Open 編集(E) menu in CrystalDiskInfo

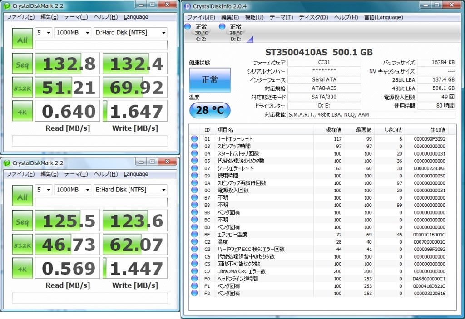tap(230, 17)
